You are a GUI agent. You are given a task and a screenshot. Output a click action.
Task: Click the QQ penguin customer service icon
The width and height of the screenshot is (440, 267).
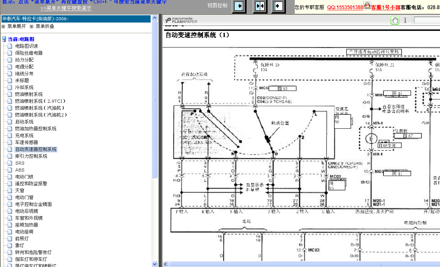[x=367, y=5]
